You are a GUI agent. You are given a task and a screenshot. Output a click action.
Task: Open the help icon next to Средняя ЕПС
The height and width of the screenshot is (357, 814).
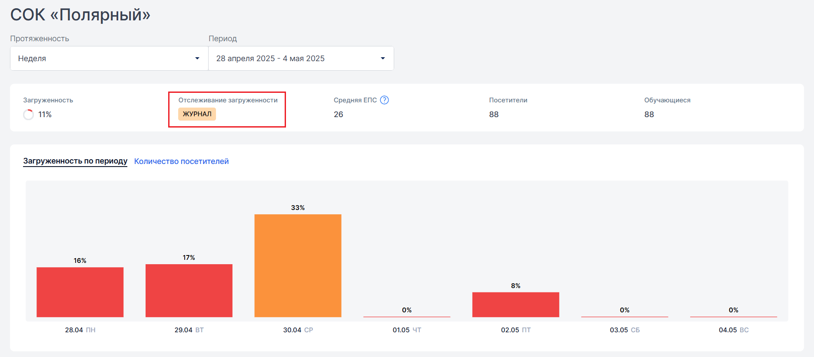point(384,100)
